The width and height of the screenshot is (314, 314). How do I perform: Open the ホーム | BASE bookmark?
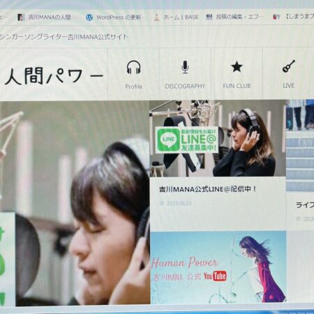point(177,17)
